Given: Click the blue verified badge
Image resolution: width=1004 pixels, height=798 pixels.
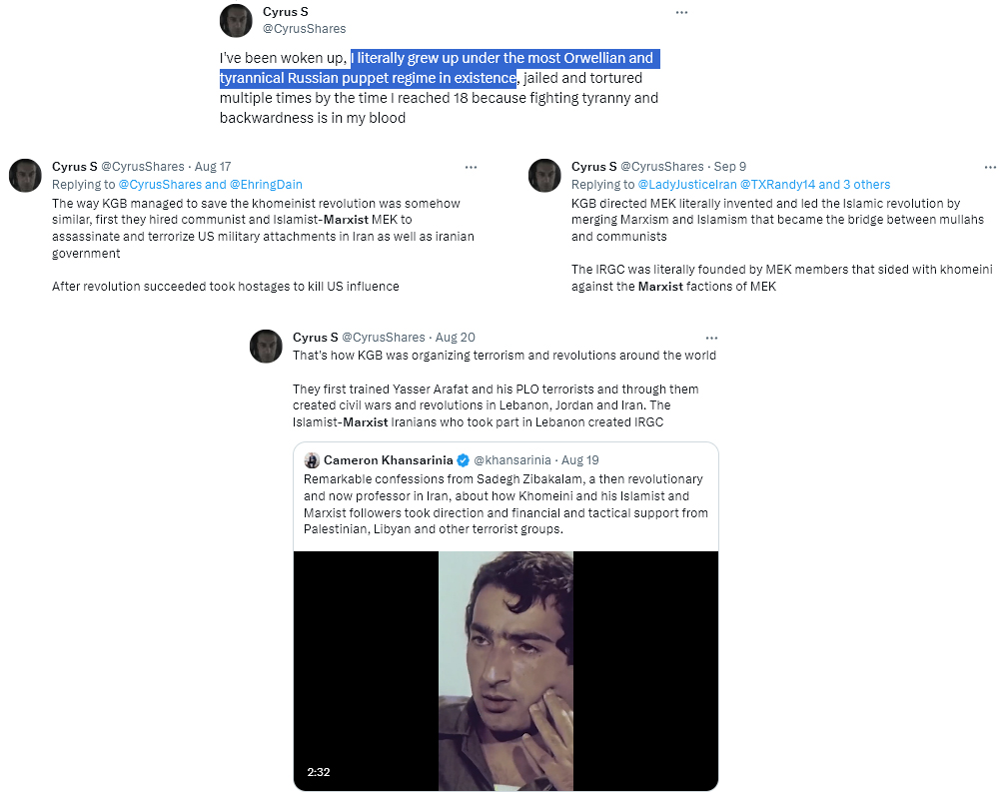Looking at the screenshot, I should point(463,460).
